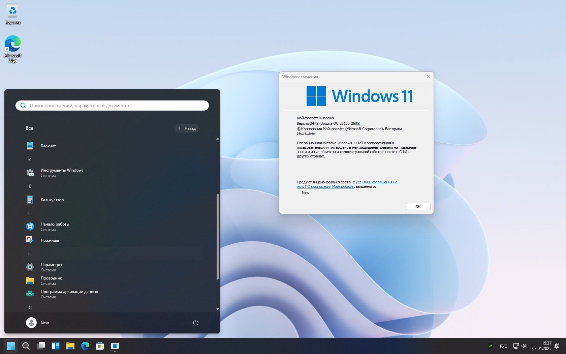
Task: Open Программа архивации данных
Action: (69, 294)
